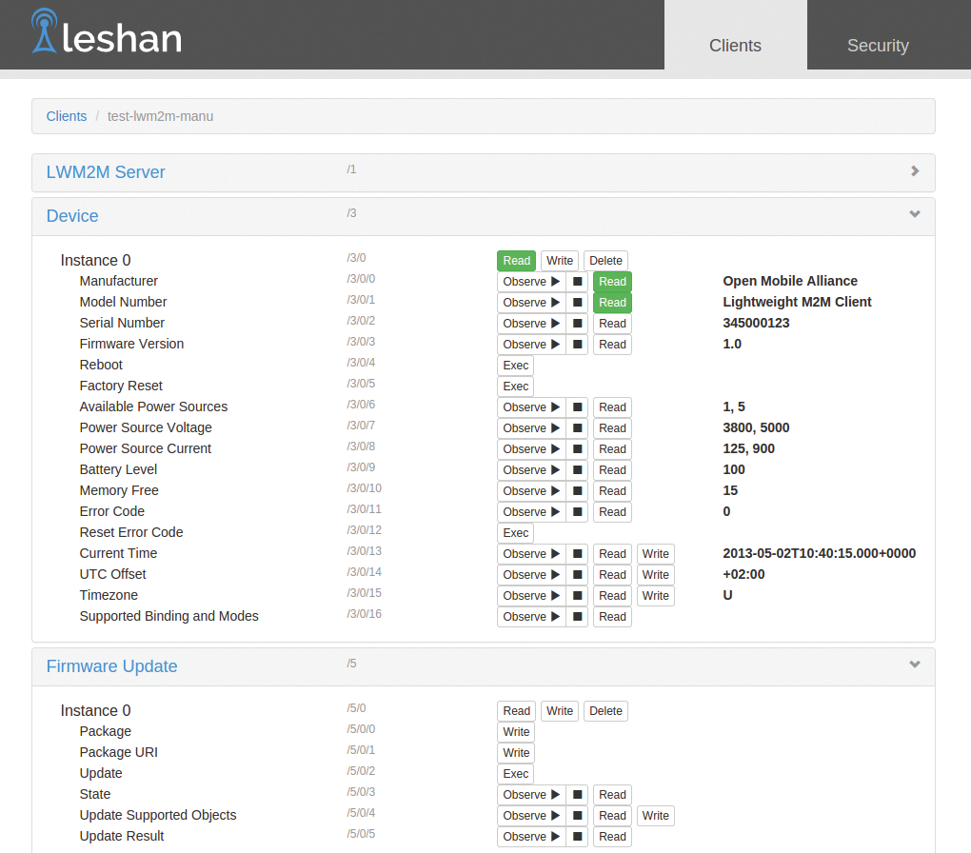Read Device Instance 0 values

(516, 260)
